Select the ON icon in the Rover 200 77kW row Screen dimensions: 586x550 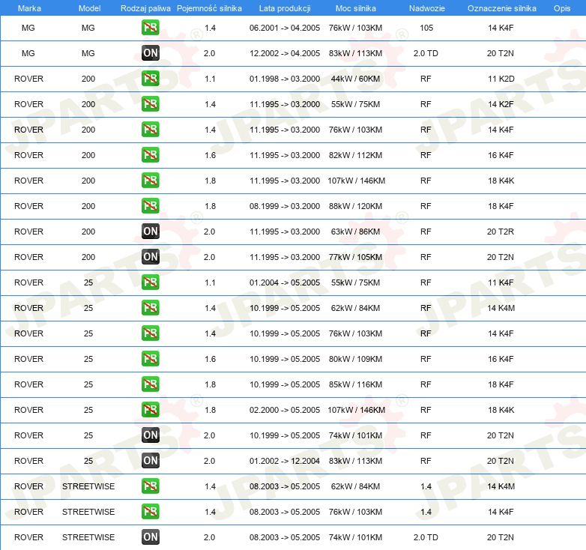click(x=150, y=257)
